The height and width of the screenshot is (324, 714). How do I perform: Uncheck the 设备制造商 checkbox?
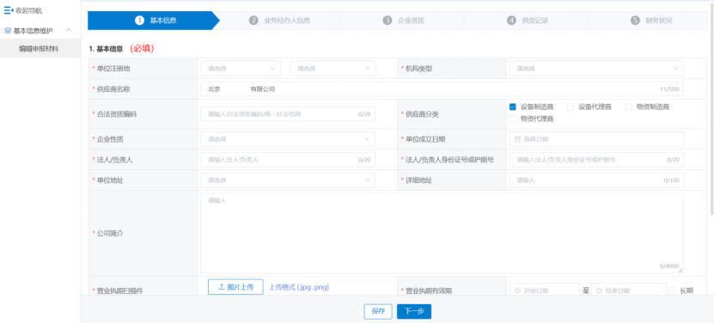coord(512,107)
